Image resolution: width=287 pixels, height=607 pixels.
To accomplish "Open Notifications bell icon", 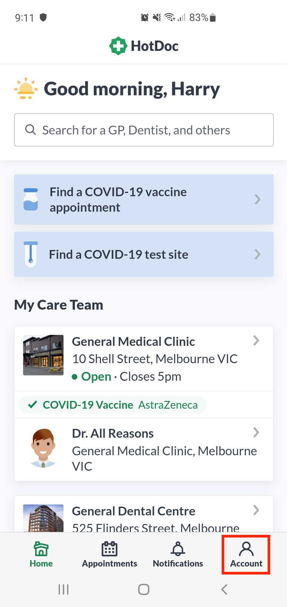I will pos(178,549).
